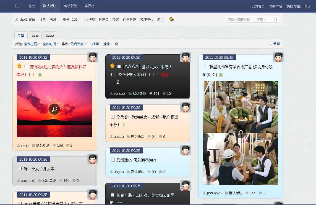Open the 论坛 nav item
The image size is (316, 205).
click(32, 6)
